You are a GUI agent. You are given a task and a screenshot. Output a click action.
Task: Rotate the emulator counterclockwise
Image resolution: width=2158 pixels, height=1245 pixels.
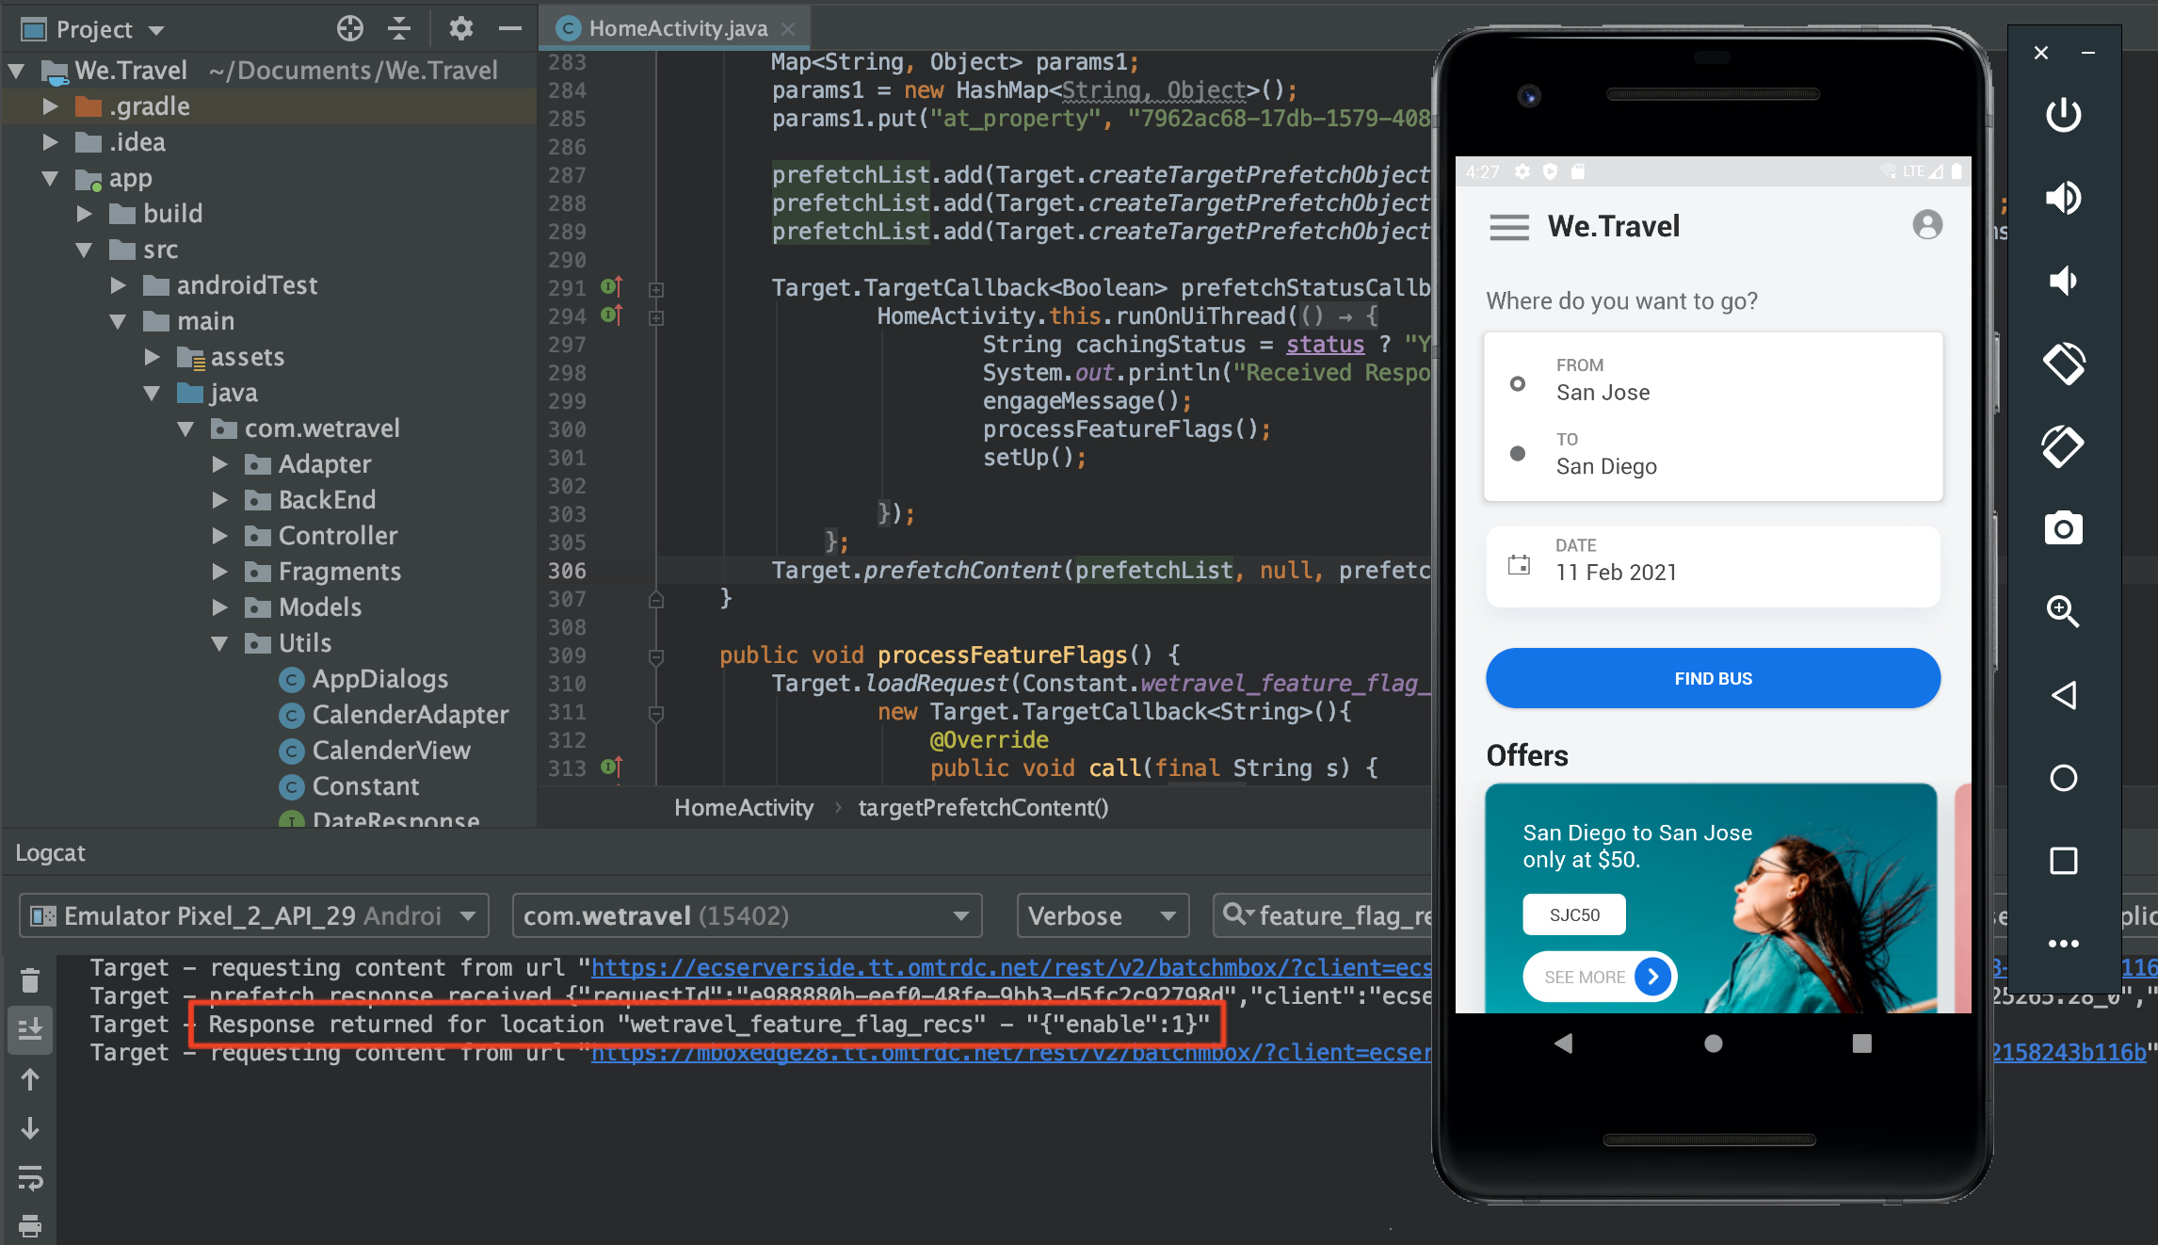pyautogui.click(x=2063, y=364)
